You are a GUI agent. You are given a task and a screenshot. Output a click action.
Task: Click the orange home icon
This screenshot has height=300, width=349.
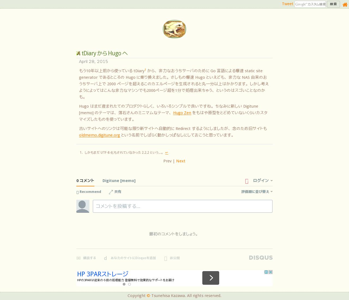[345, 5]
